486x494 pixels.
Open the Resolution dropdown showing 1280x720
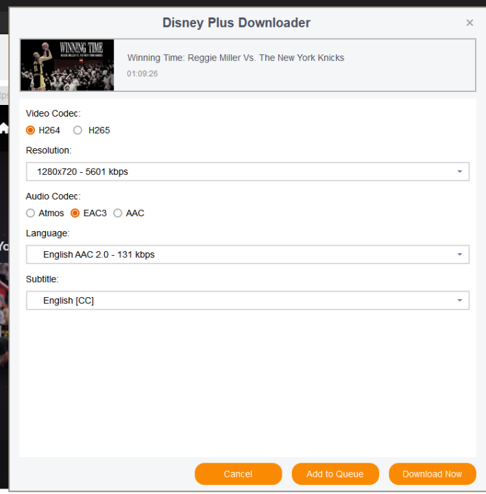point(247,172)
